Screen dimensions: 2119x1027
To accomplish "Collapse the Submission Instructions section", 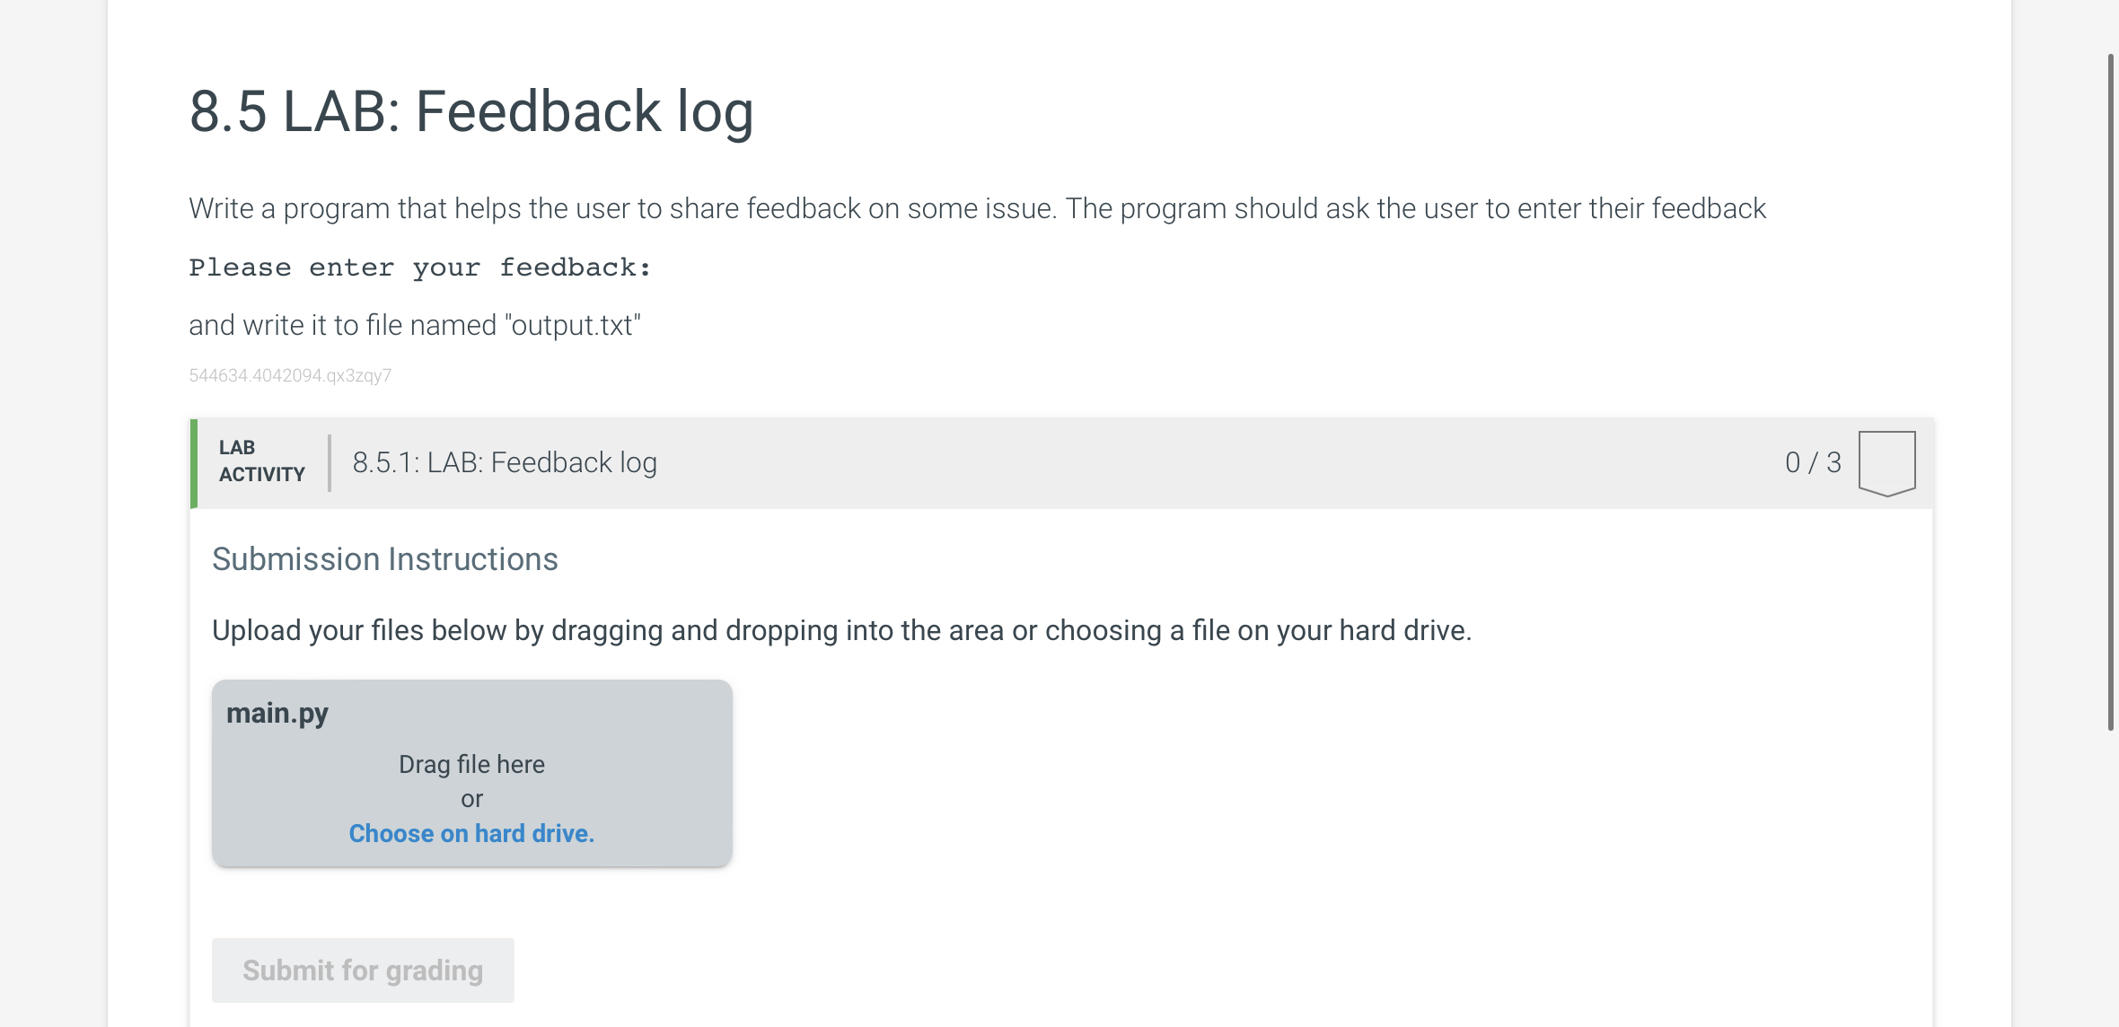I will [384, 557].
